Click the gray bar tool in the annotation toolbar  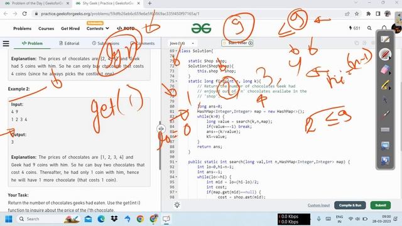coord(385,130)
